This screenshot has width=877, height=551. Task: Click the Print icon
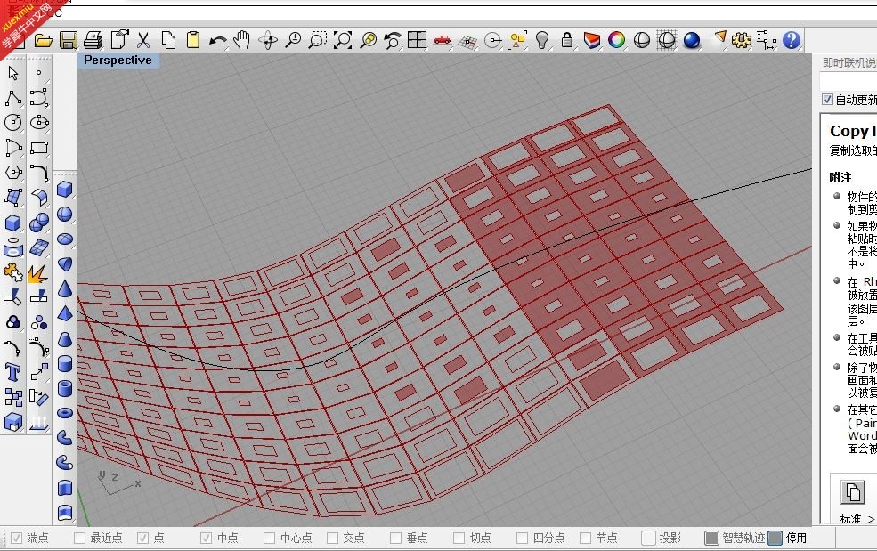click(93, 40)
